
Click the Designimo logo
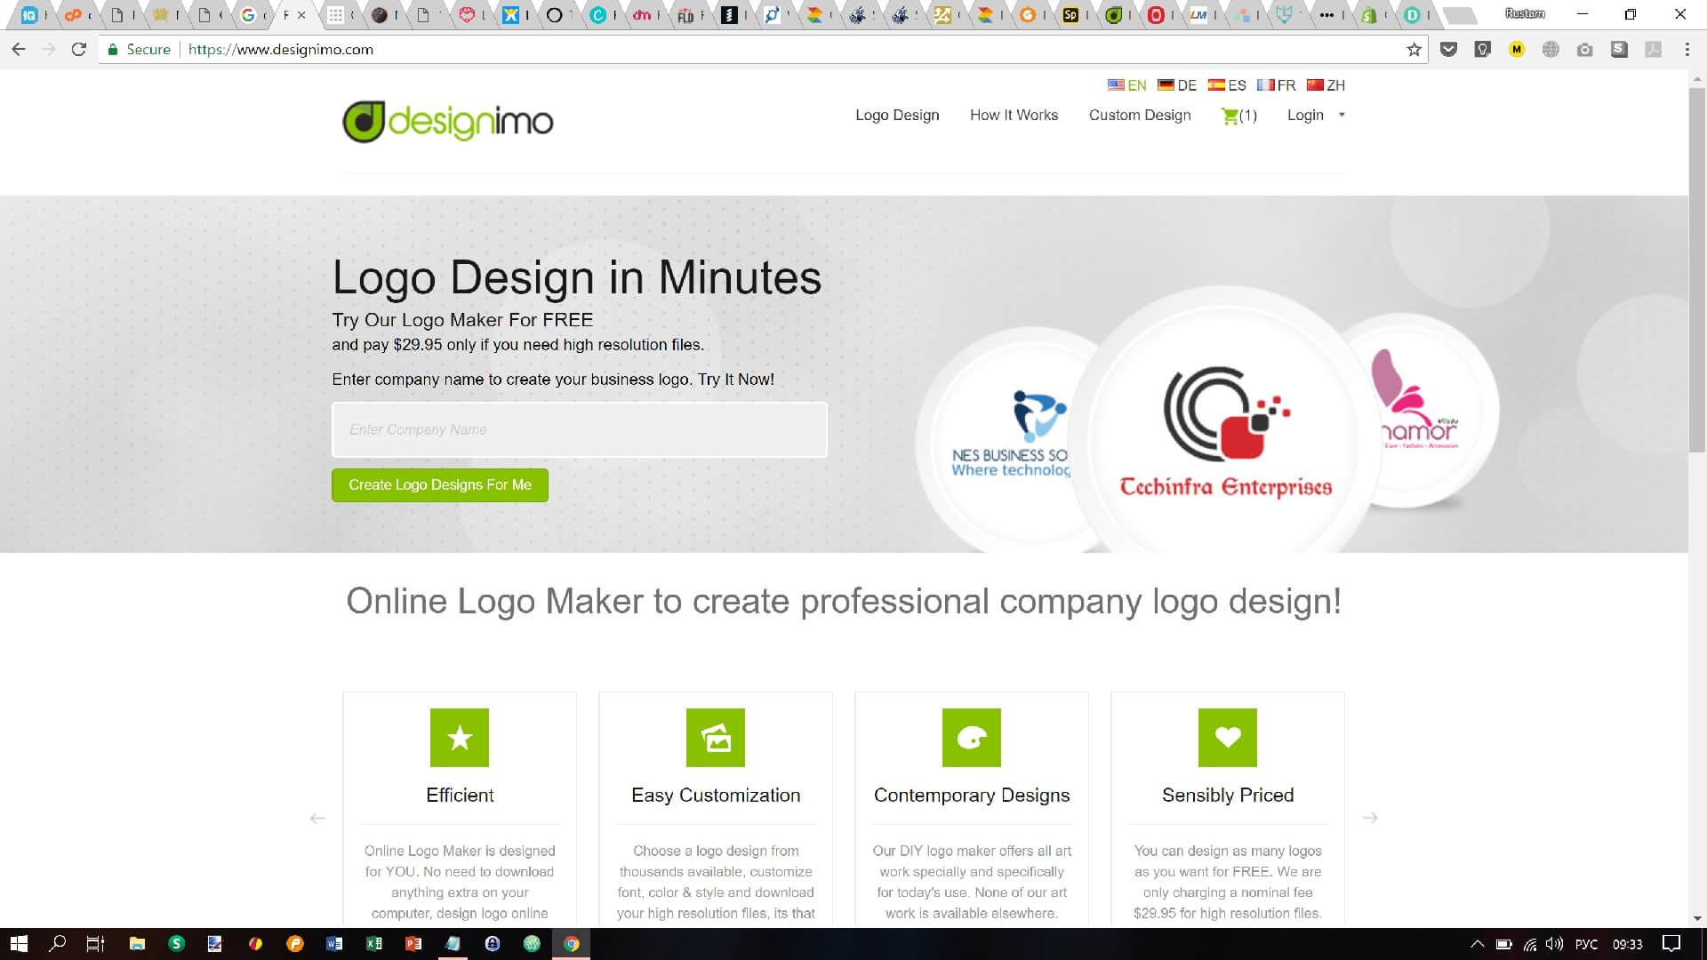point(448,121)
